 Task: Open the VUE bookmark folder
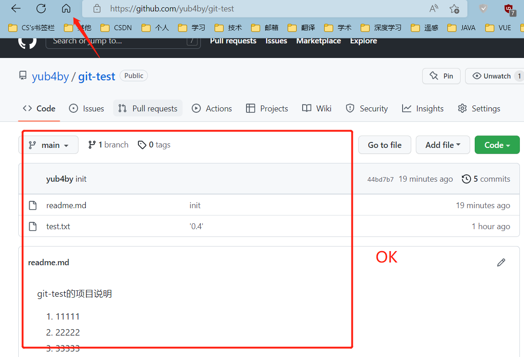(x=498, y=28)
